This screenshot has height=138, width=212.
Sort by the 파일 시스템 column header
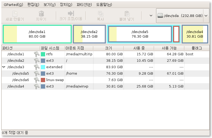[52, 48]
